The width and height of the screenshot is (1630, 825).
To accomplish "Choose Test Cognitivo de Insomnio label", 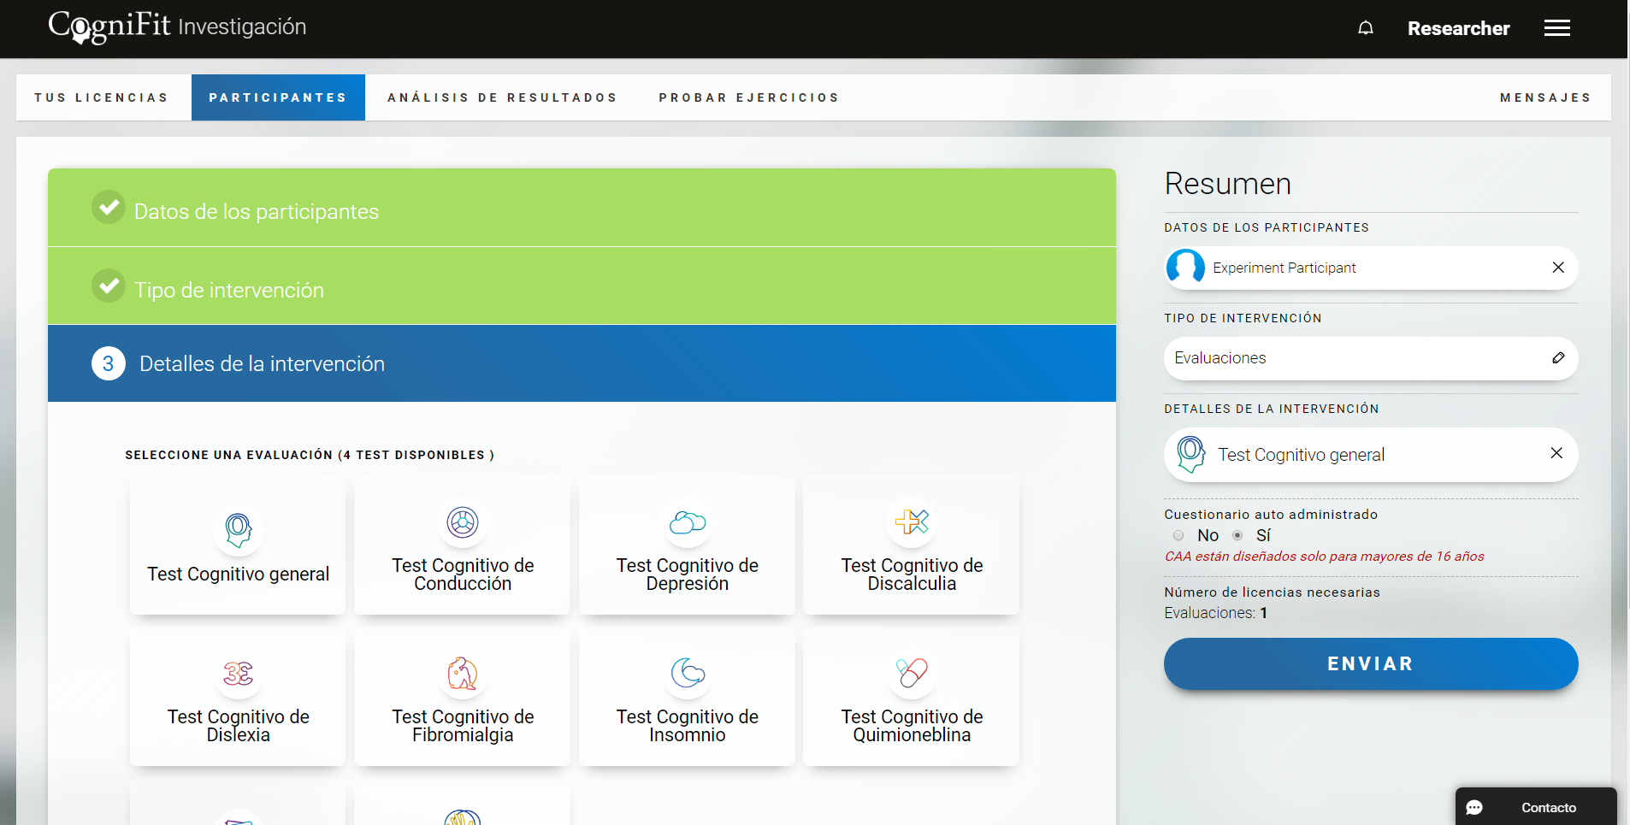I will click(x=688, y=726).
